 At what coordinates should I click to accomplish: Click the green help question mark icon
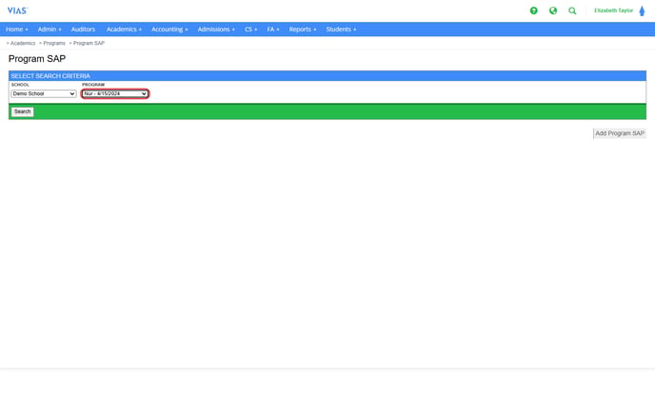(x=534, y=10)
